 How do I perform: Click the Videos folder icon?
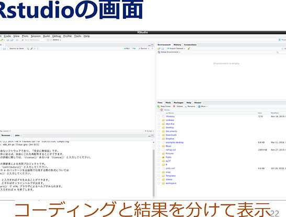pyautogui.click(x=164, y=179)
